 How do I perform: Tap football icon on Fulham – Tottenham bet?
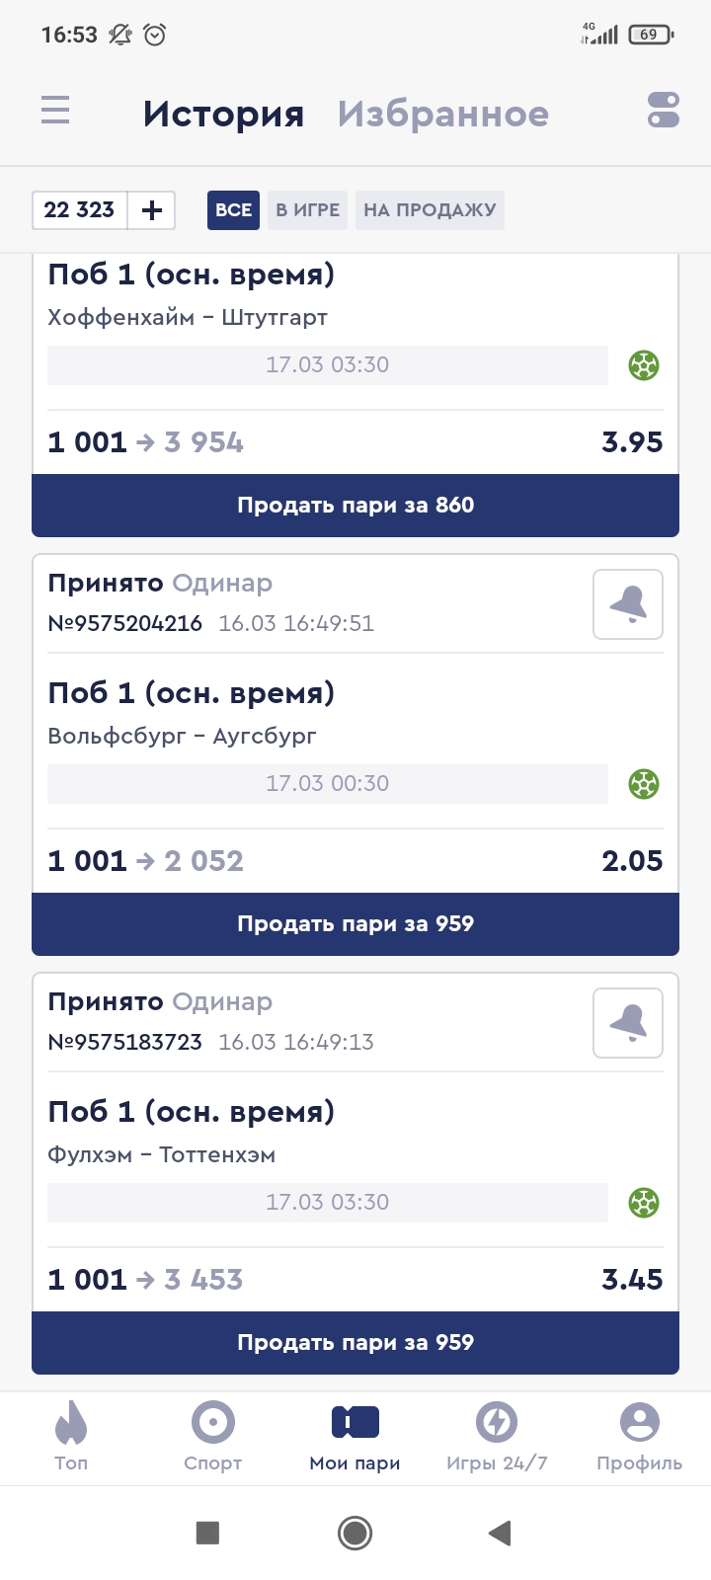click(644, 1203)
